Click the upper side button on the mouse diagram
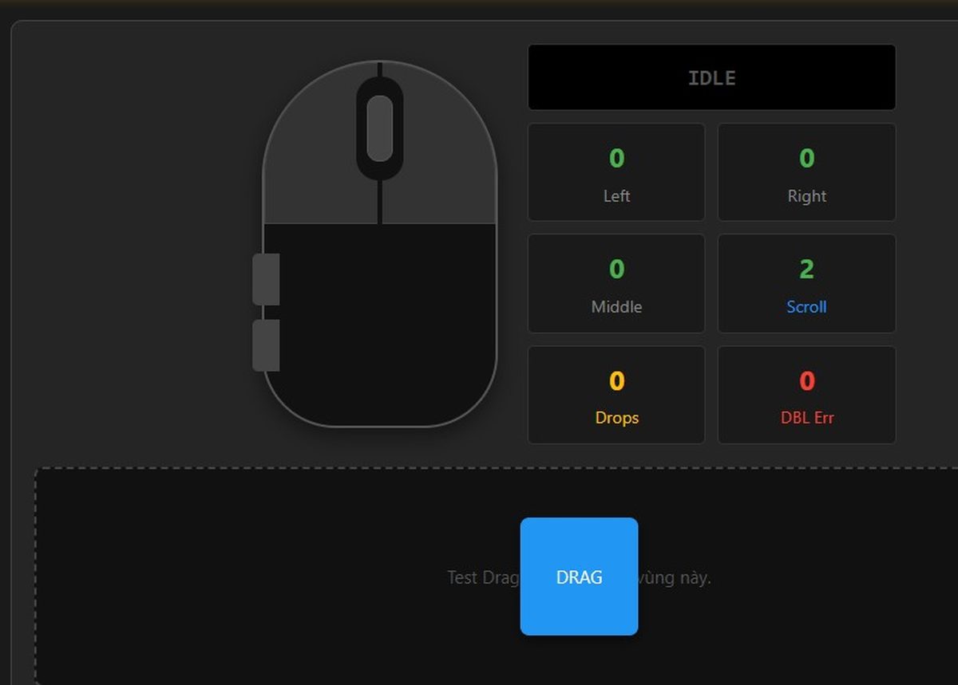This screenshot has width=958, height=685. click(266, 279)
